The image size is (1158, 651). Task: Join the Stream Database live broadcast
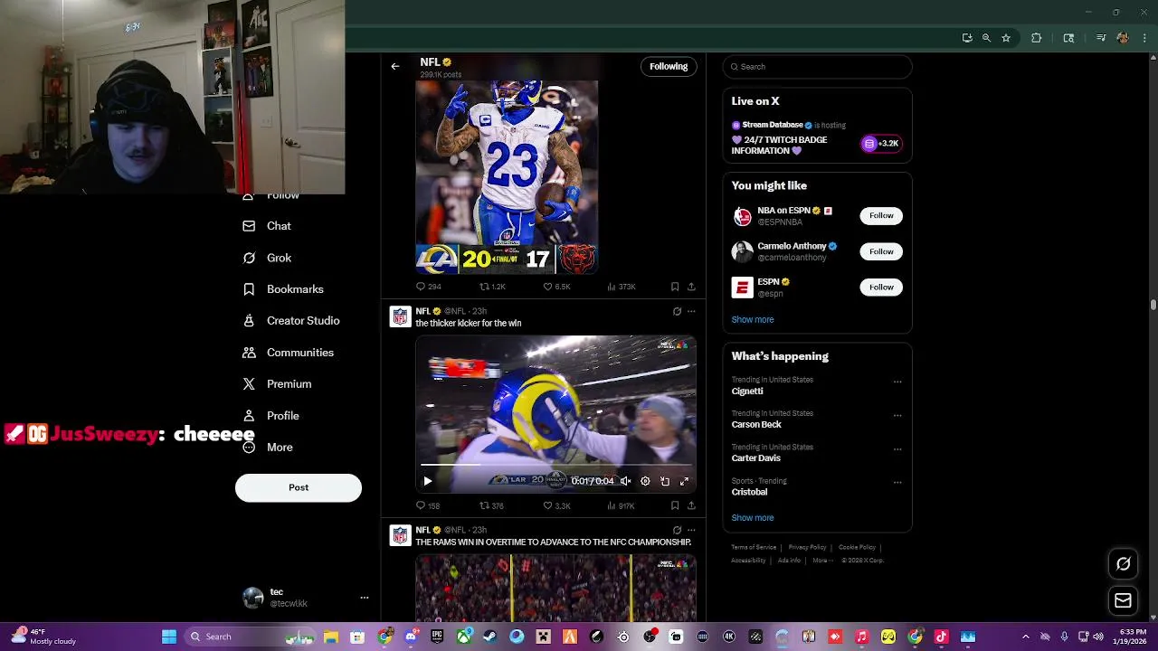coord(880,143)
